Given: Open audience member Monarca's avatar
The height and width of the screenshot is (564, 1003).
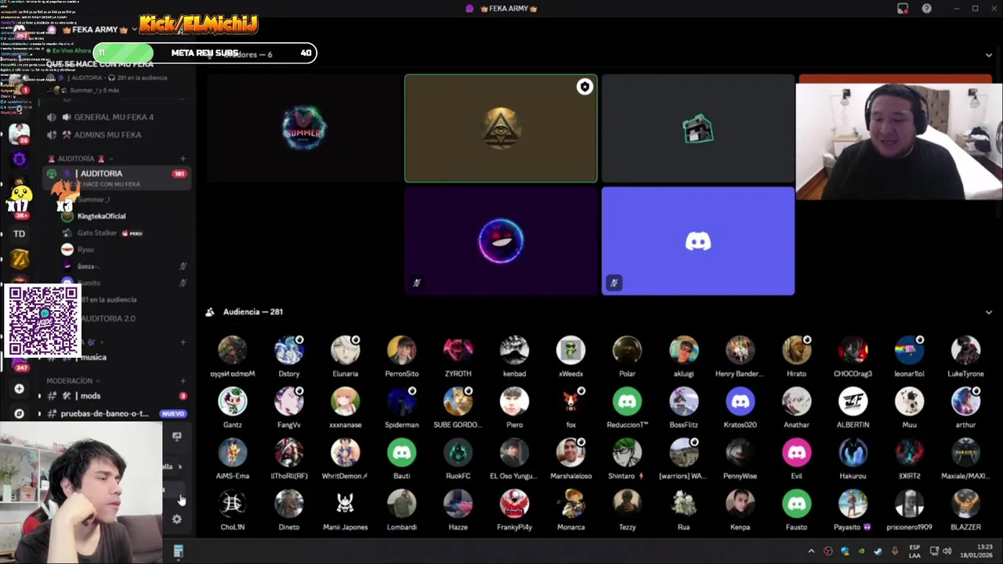Looking at the screenshot, I should tap(570, 504).
